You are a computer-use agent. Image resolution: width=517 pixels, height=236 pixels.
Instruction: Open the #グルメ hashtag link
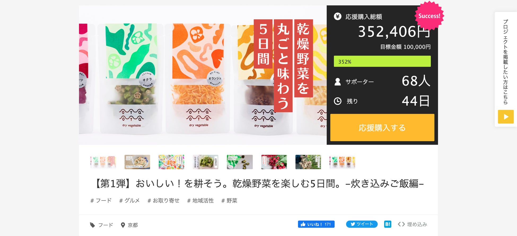pyautogui.click(x=129, y=200)
